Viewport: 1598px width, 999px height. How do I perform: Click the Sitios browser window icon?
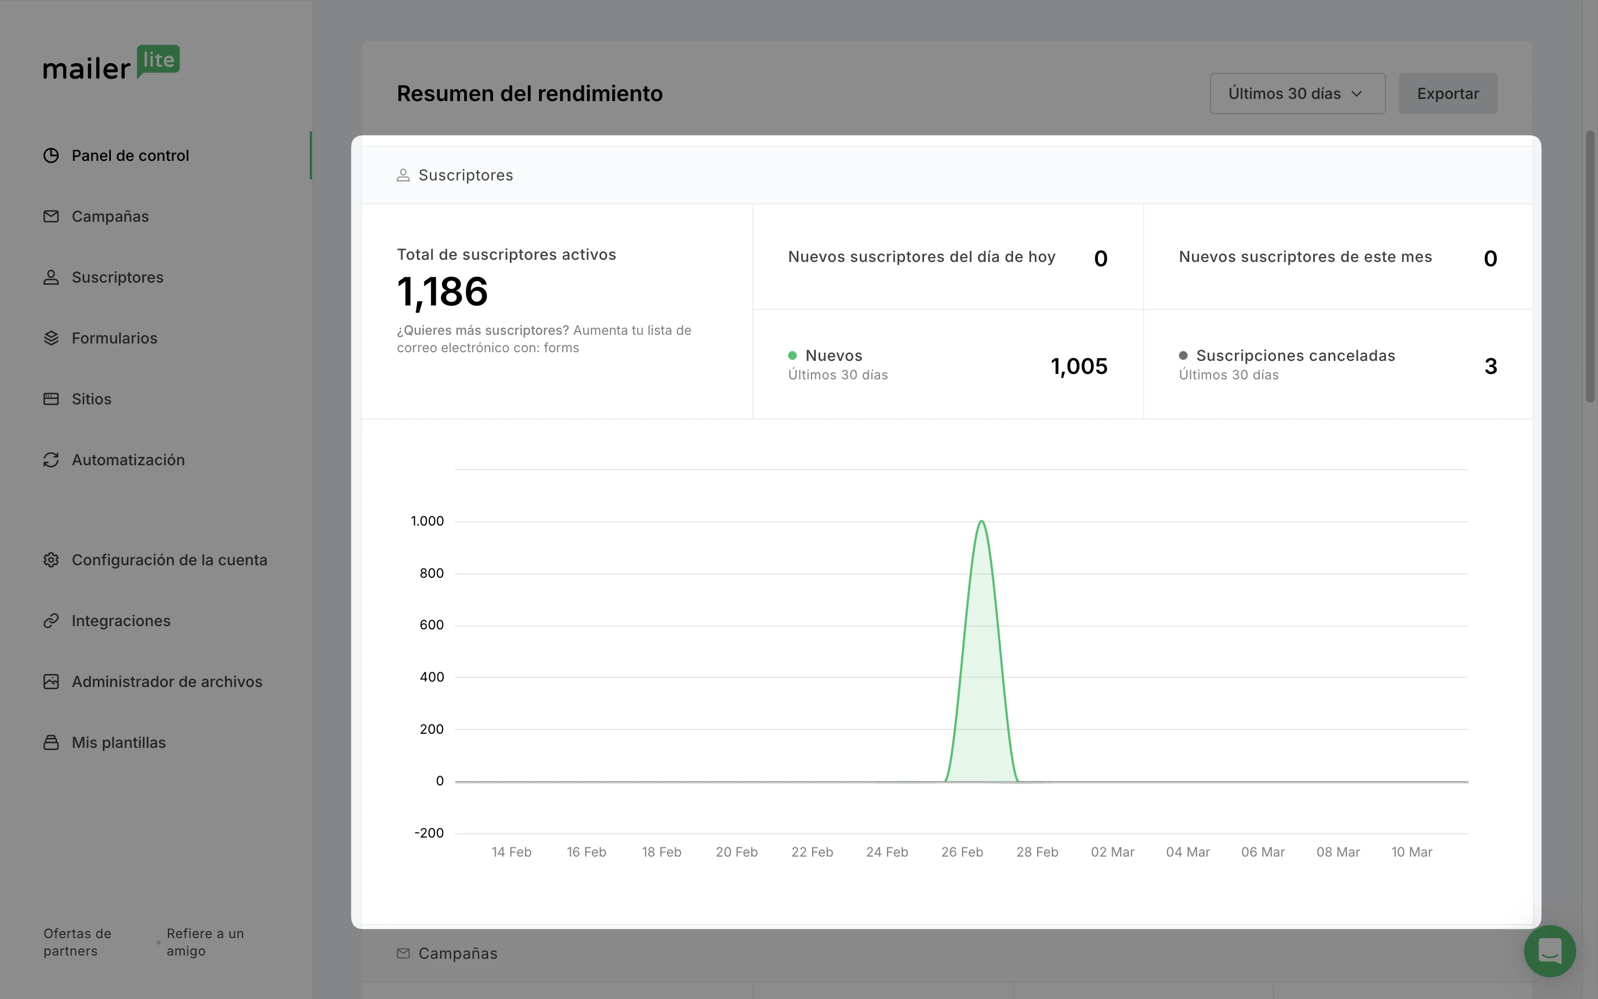pos(51,398)
